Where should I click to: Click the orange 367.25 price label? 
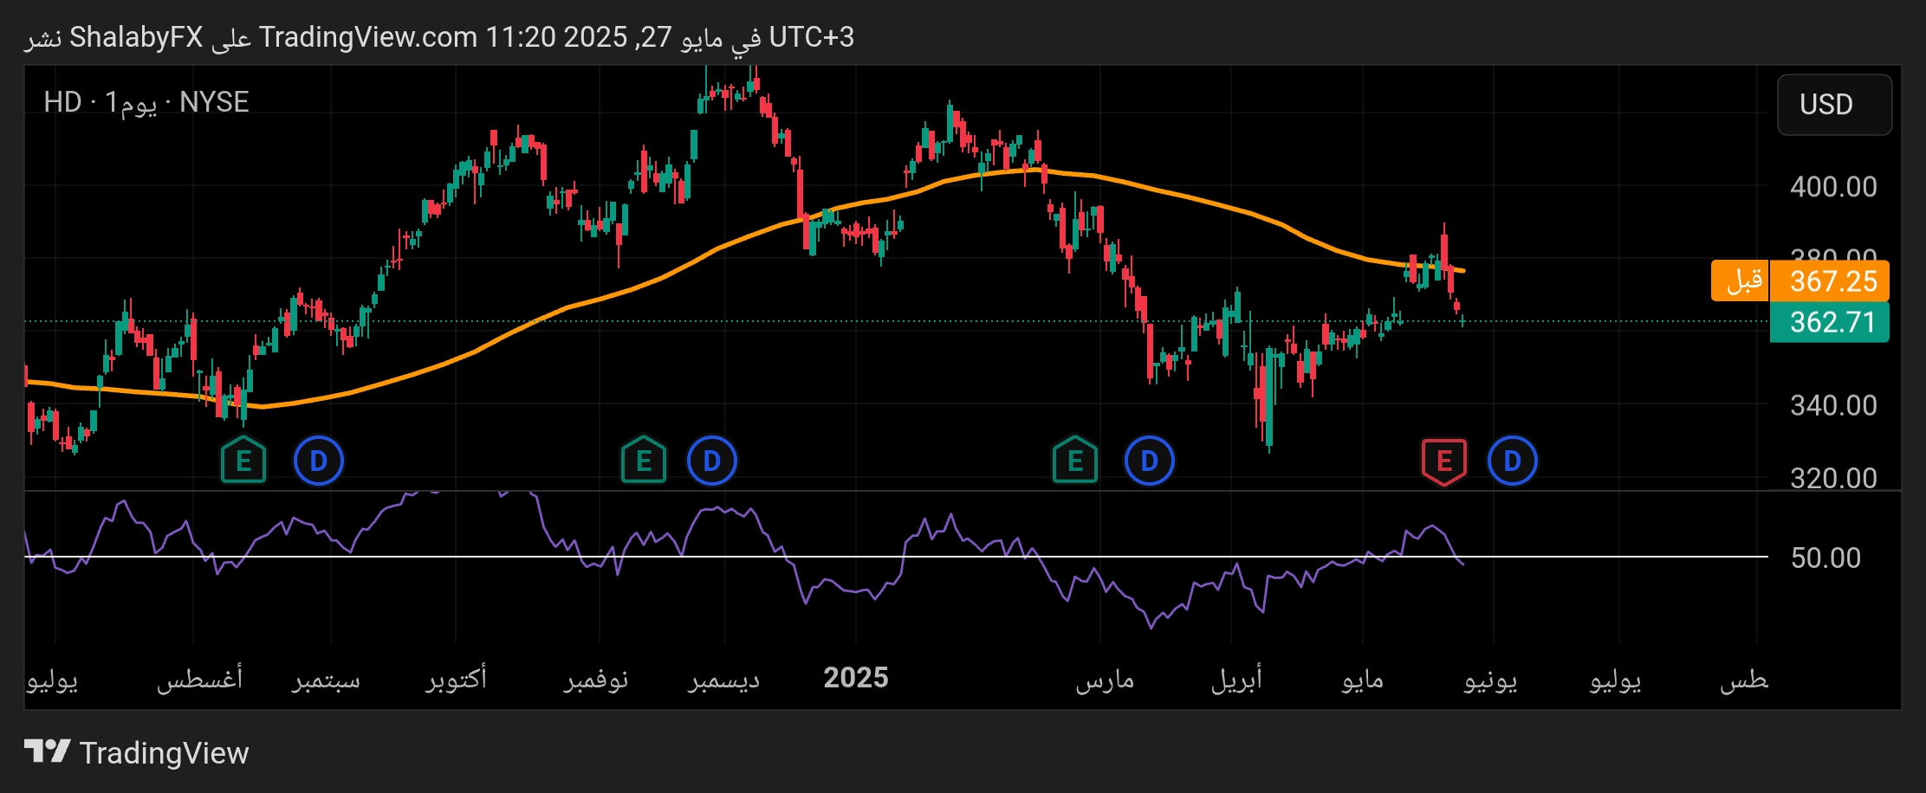(1829, 281)
